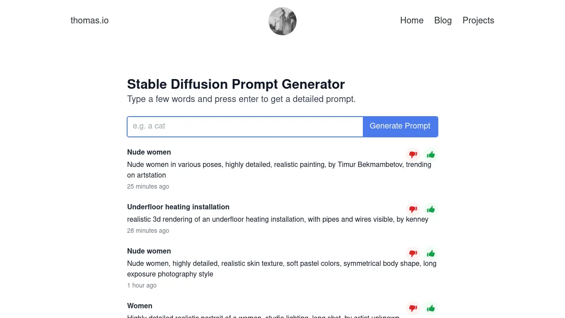This screenshot has width=565, height=318.
Task: Click the 1 hour ago timestamp
Action: (x=142, y=285)
